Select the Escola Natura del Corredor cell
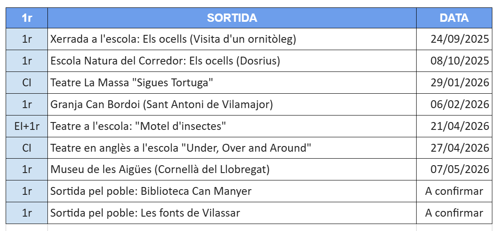 click(165, 61)
